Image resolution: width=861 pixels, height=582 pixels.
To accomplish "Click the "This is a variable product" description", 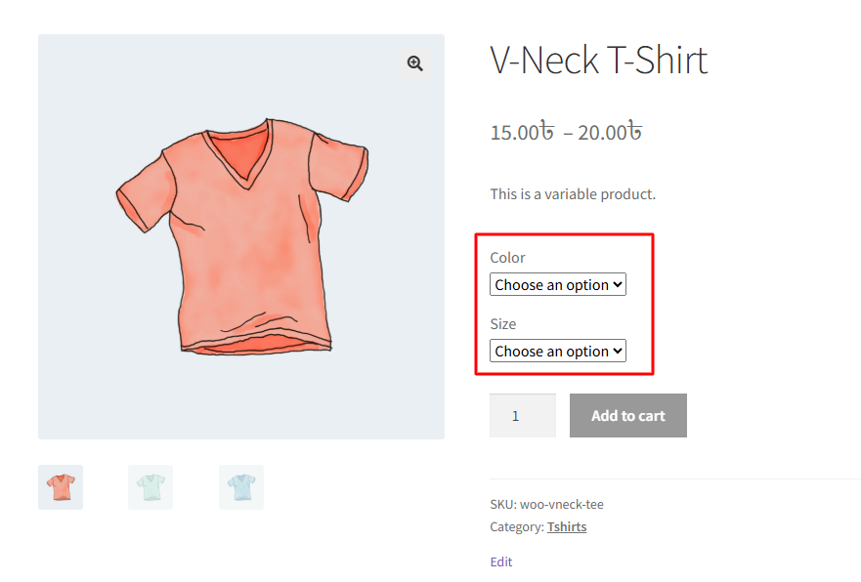I will [x=573, y=194].
